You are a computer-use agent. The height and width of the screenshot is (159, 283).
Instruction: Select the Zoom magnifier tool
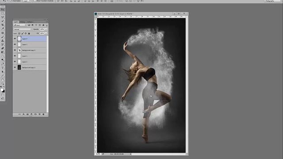click(x=3, y=83)
